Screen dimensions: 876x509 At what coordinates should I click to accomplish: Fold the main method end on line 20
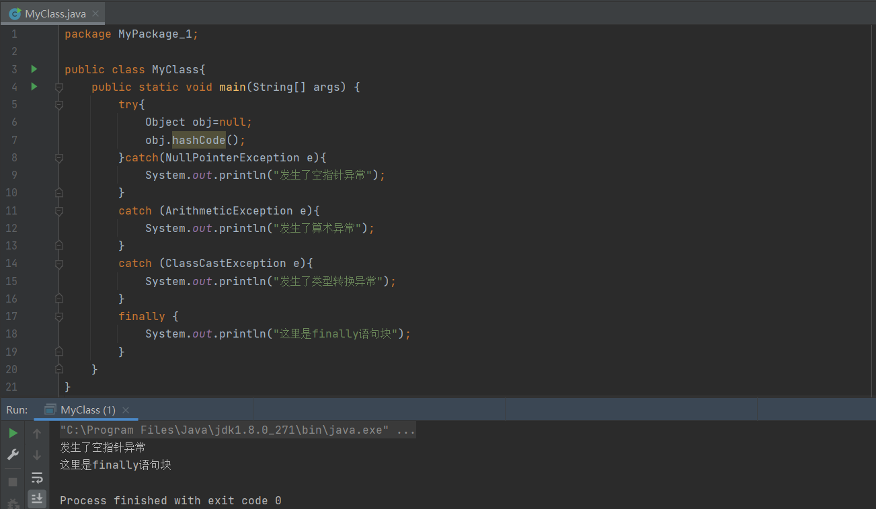pyautogui.click(x=59, y=368)
